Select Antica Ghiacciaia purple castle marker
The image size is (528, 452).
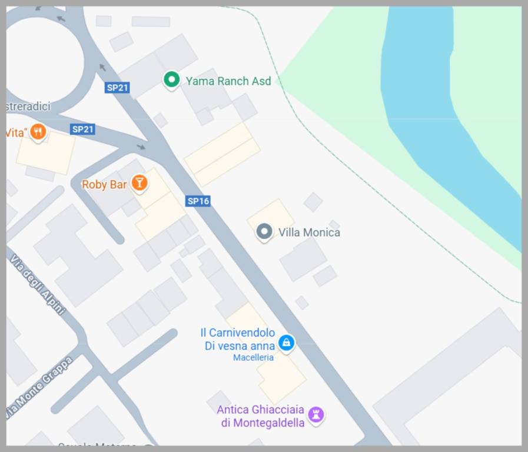(316, 415)
